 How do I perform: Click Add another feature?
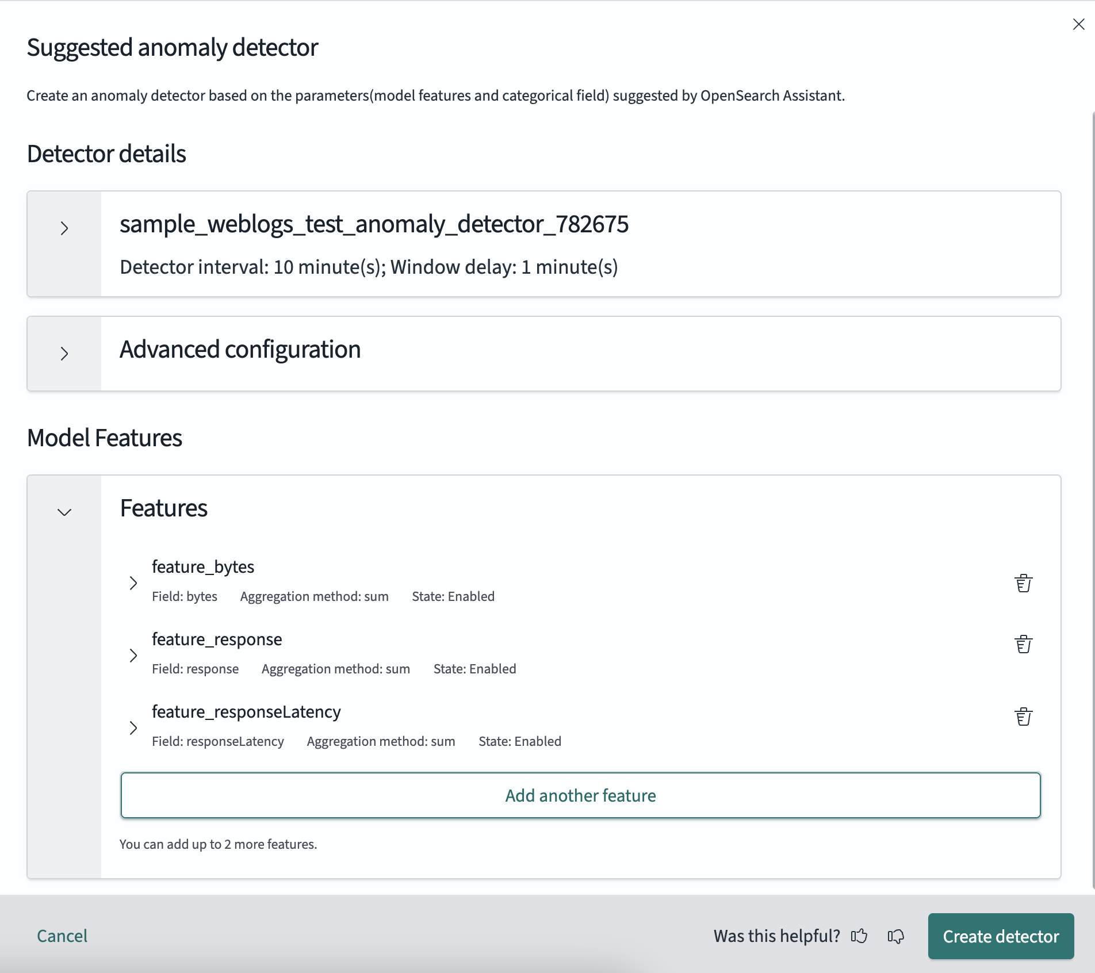pos(580,795)
